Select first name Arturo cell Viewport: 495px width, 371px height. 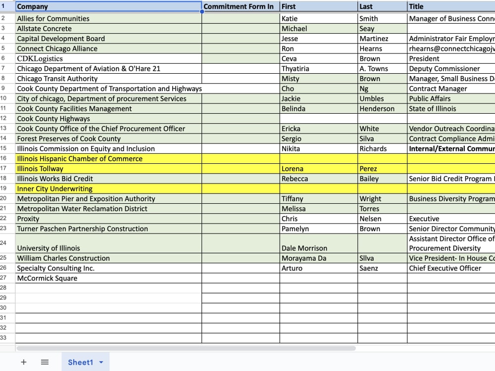(x=319, y=268)
